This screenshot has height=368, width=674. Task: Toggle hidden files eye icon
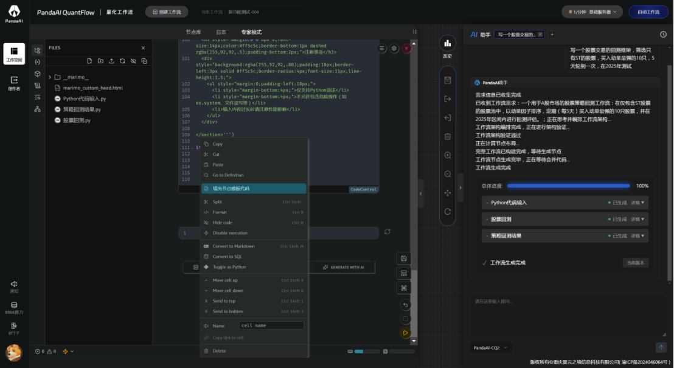click(133, 61)
